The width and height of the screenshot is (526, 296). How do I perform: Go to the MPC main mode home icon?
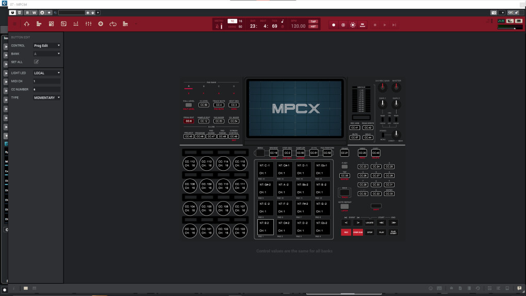tap(26, 24)
